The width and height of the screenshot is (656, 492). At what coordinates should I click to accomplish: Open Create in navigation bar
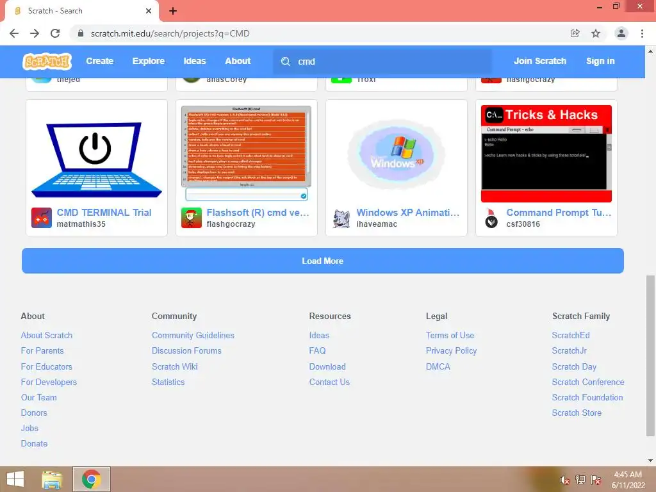click(99, 61)
